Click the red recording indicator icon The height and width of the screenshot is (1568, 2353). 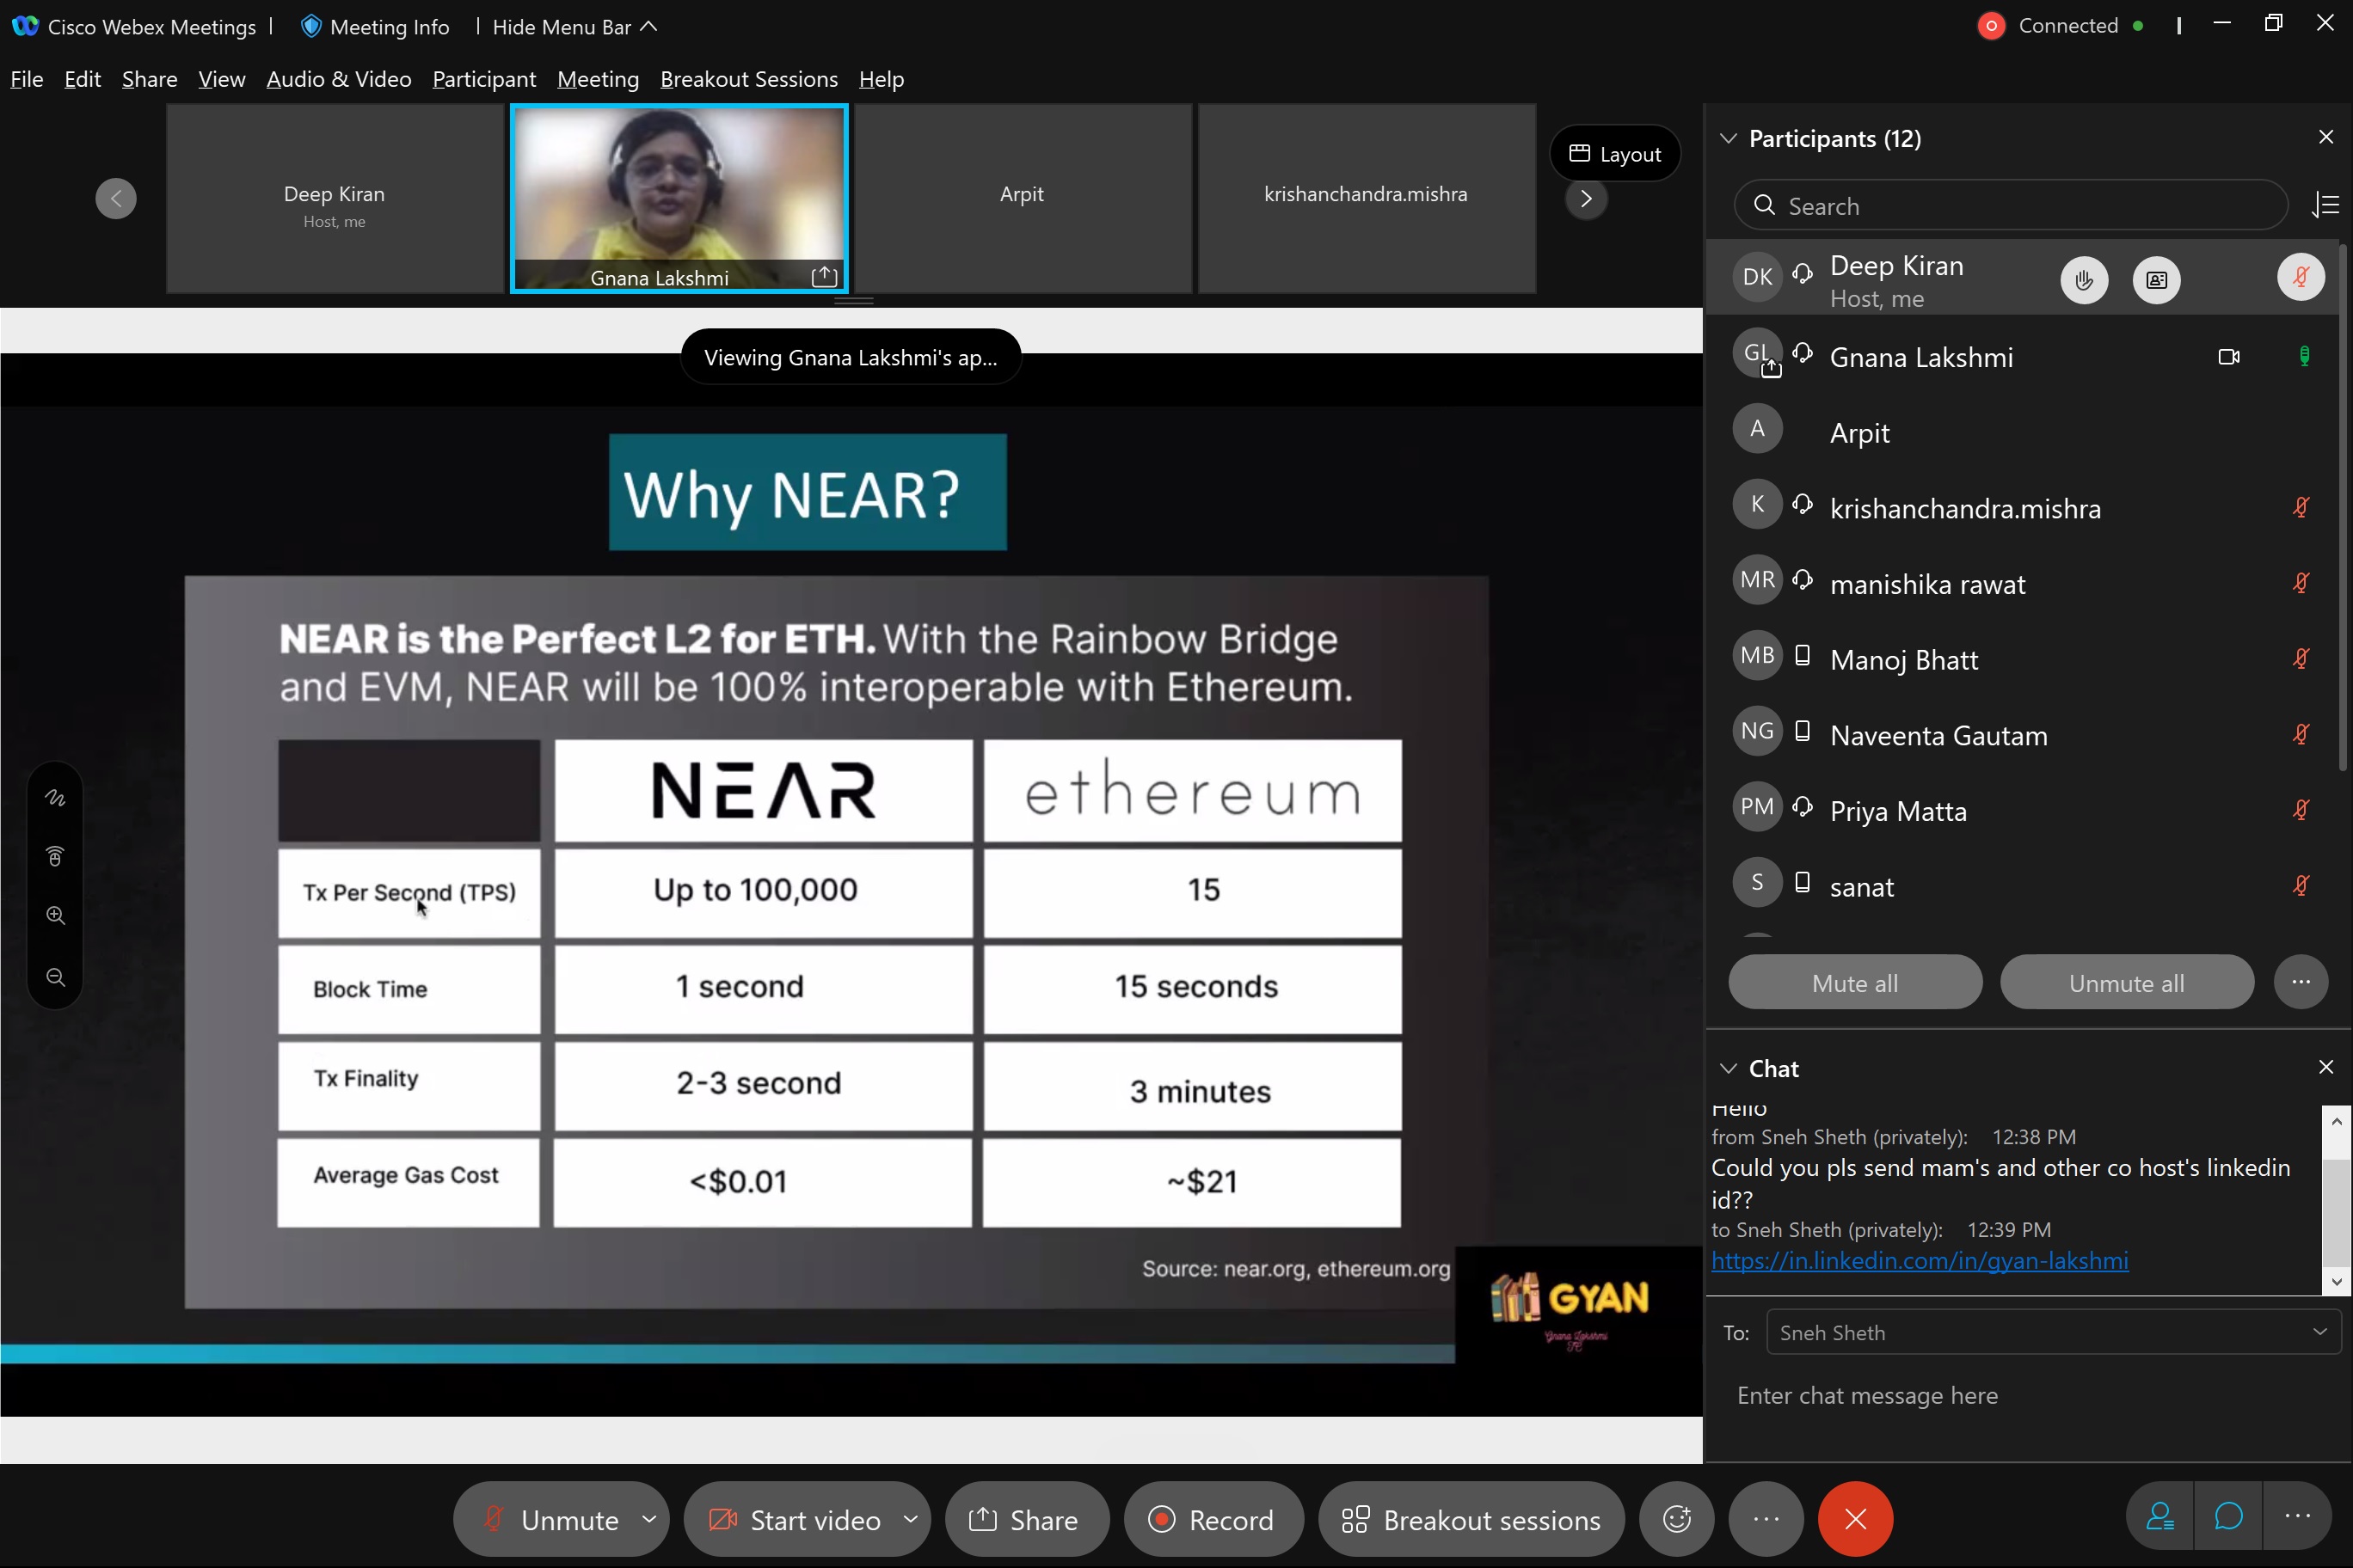click(1991, 26)
